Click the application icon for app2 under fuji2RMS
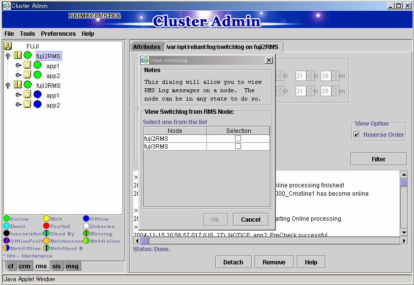This screenshot has width=414, height=285. 28,75
